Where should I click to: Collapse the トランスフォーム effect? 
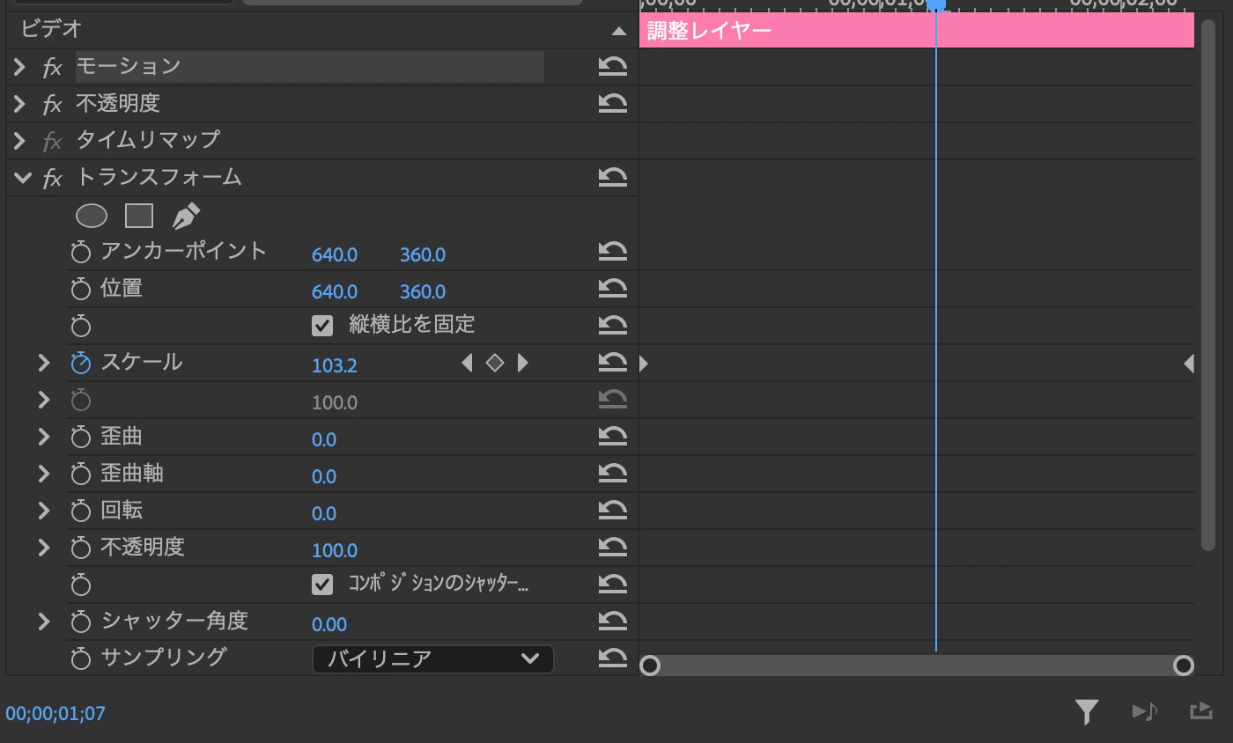[x=21, y=178]
